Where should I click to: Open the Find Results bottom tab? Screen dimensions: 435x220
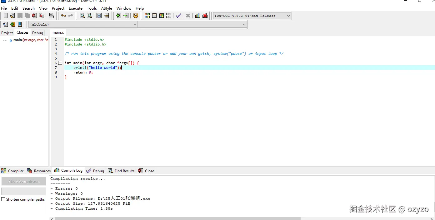point(121,171)
